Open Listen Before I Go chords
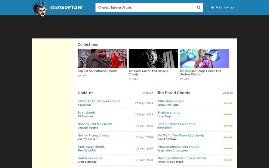Viewport: 269px width, 168px height. coord(176,124)
